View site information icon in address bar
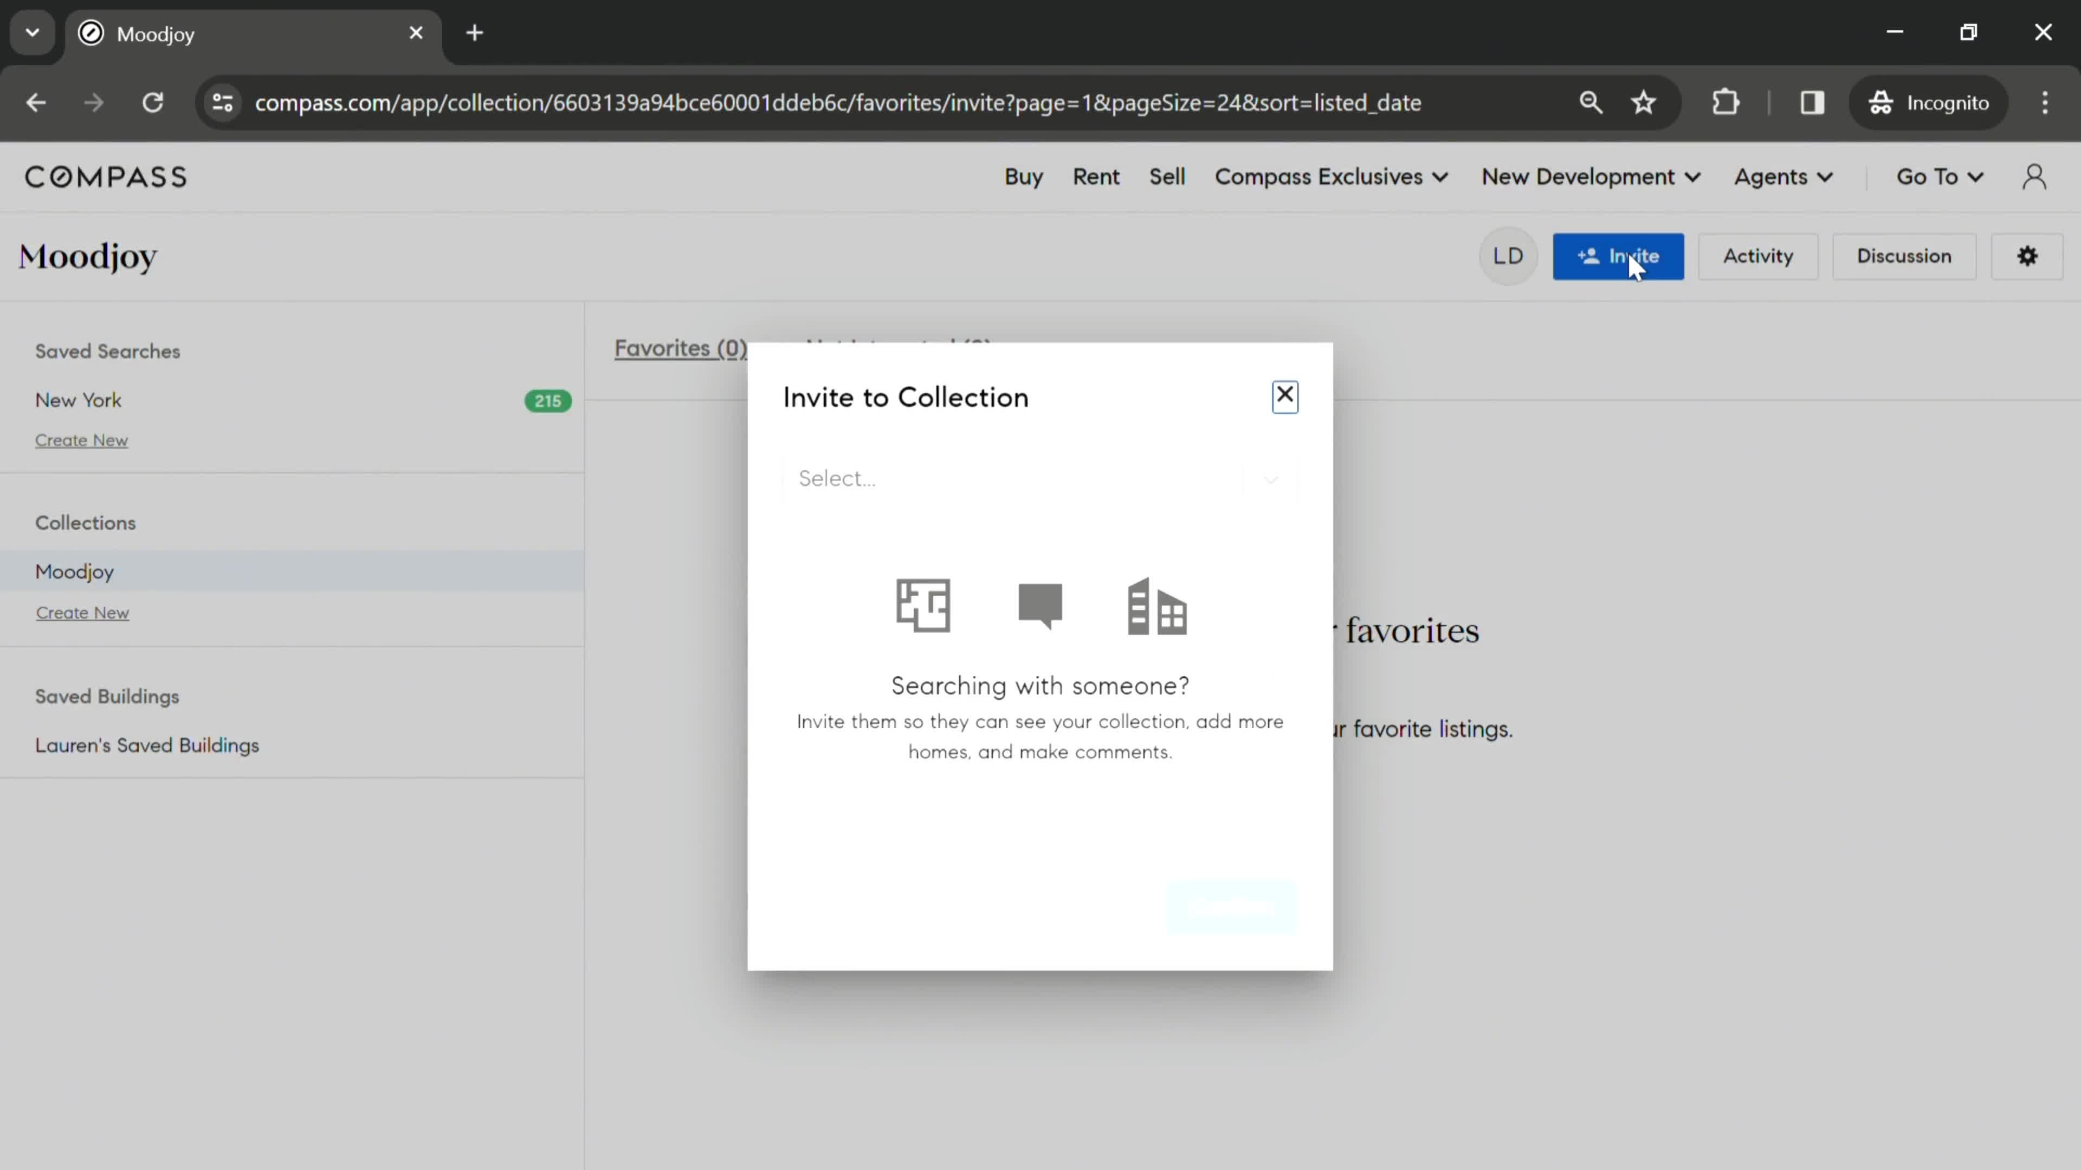 click(x=223, y=102)
